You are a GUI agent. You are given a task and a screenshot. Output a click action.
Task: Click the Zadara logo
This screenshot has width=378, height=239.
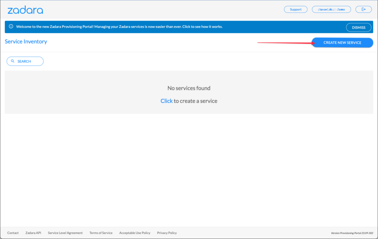[x=25, y=10]
